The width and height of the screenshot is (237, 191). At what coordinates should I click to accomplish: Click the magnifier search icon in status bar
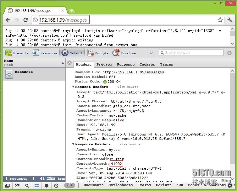(x=27, y=186)
